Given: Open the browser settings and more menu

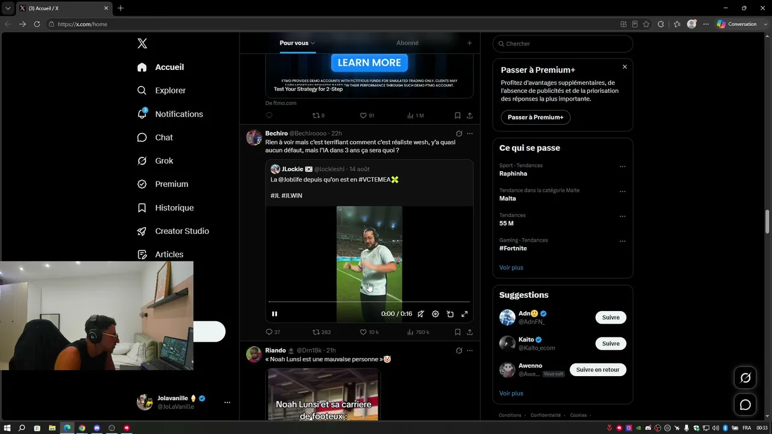Looking at the screenshot, I should [706, 24].
